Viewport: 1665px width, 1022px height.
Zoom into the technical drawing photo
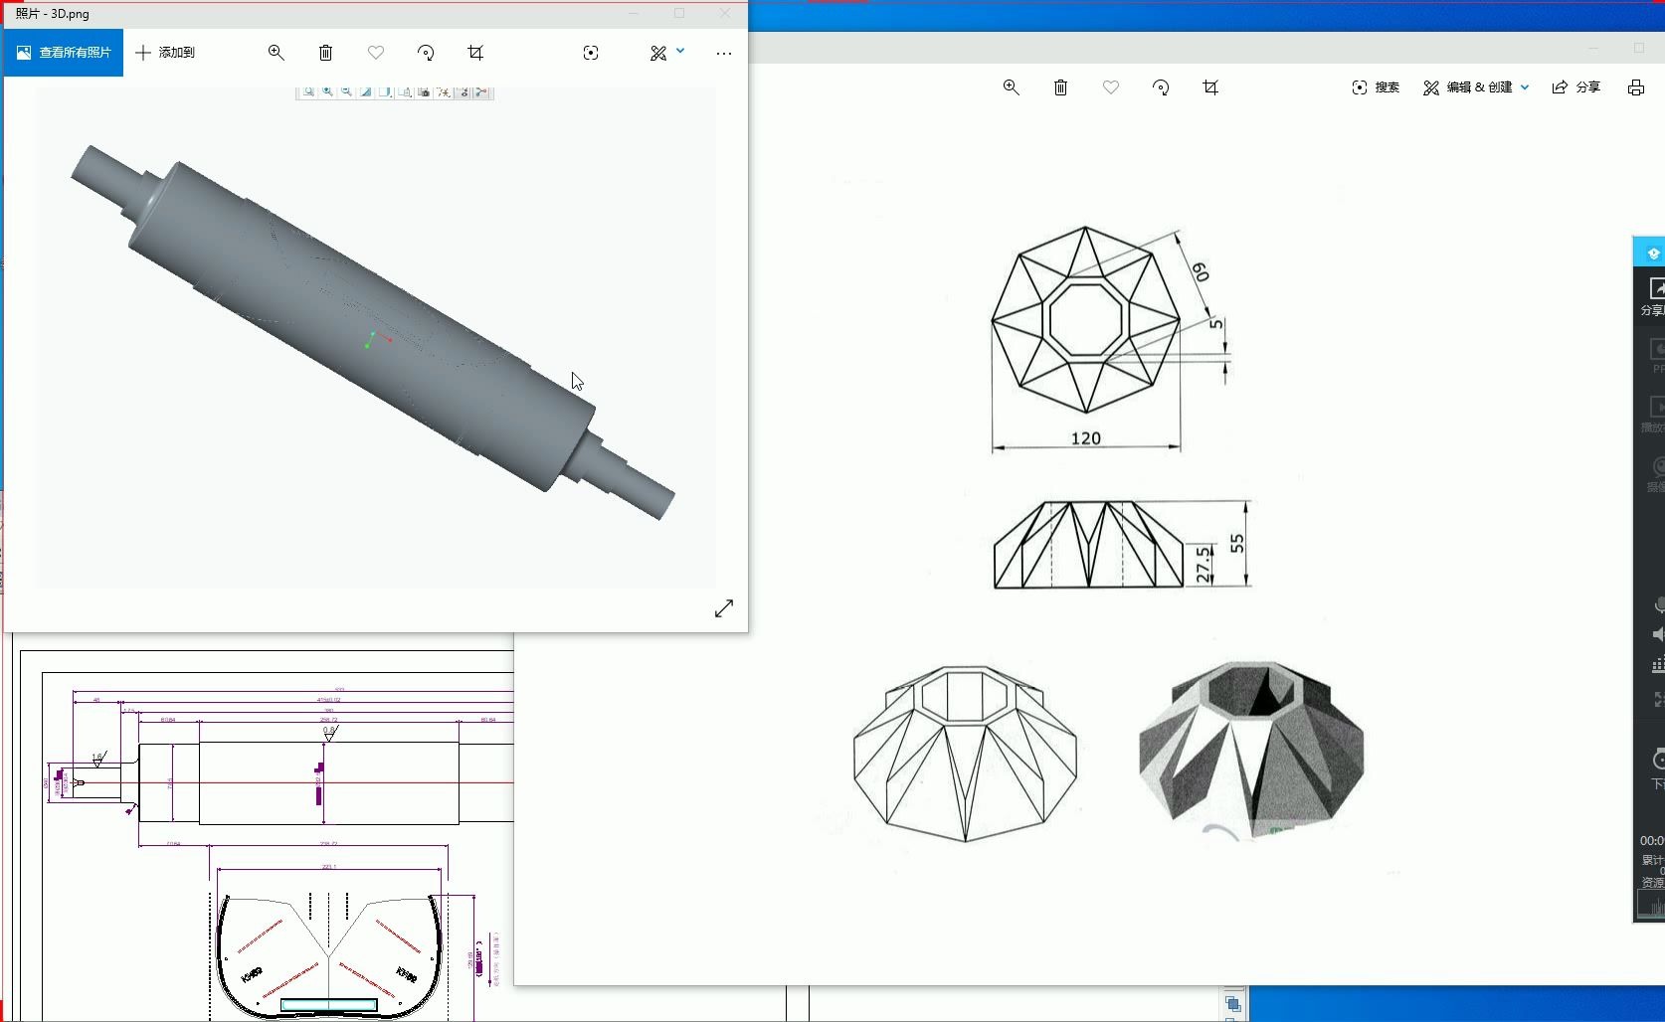1011,87
